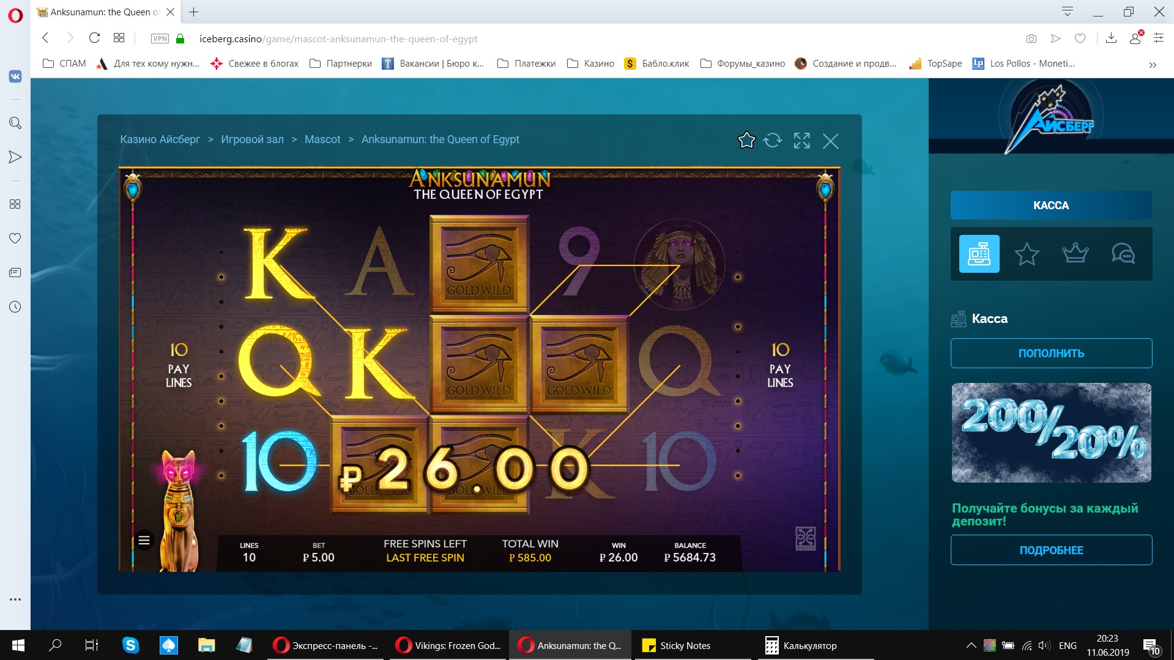Open the Платежки bookmarks folder
This screenshot has height=660, width=1174.
[x=527, y=64]
